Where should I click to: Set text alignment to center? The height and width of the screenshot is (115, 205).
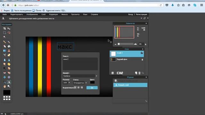point(78,88)
